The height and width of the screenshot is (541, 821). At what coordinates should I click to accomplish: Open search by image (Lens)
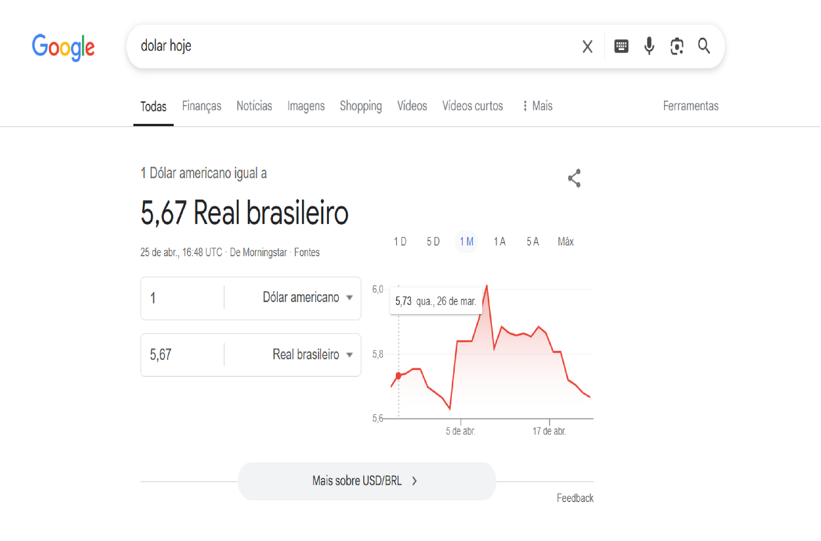click(x=677, y=46)
